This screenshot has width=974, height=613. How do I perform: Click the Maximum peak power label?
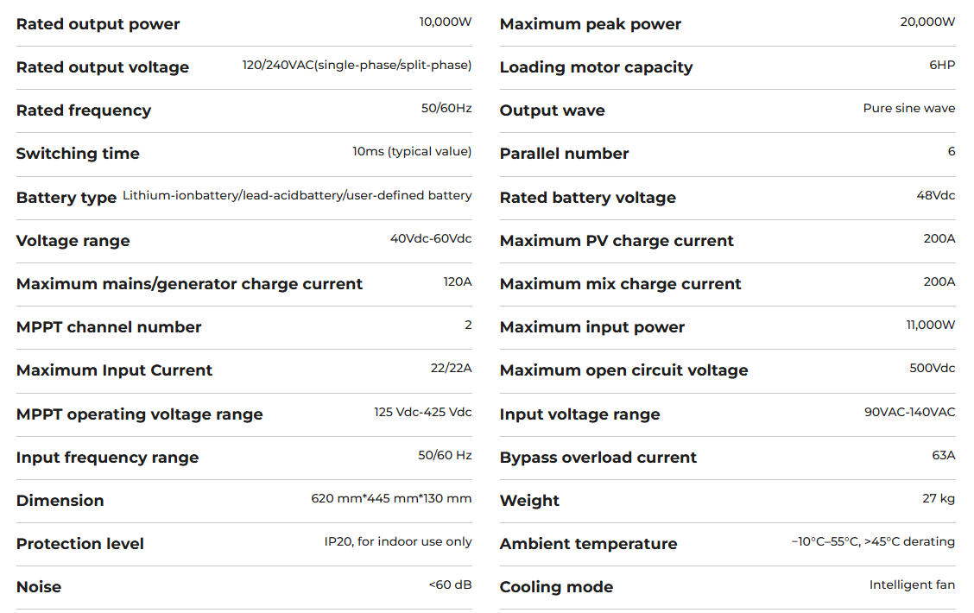coord(590,24)
